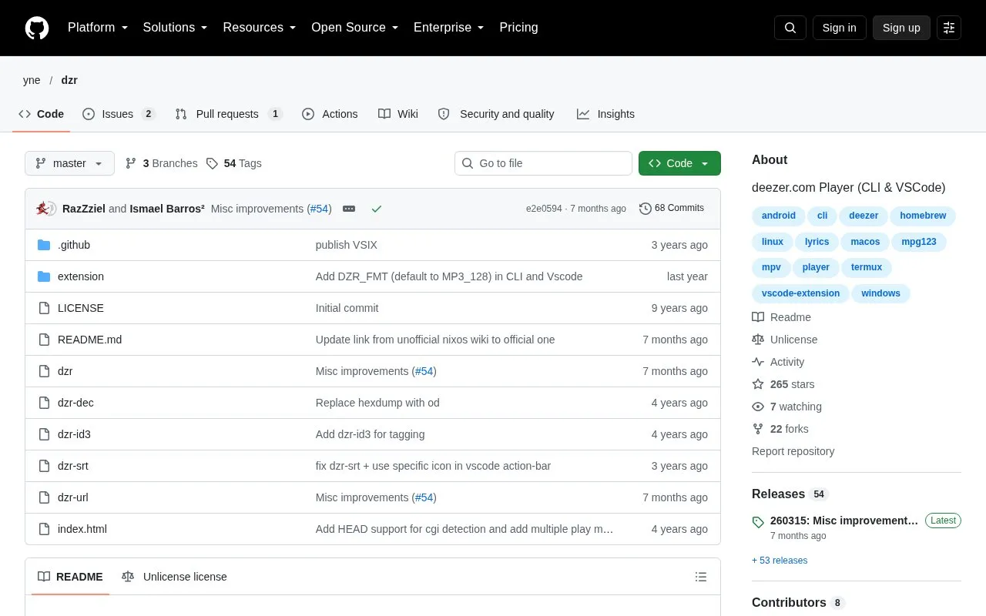The width and height of the screenshot is (986, 616).
Task: Click the release tag icon for 260315
Action: pyautogui.click(x=758, y=521)
